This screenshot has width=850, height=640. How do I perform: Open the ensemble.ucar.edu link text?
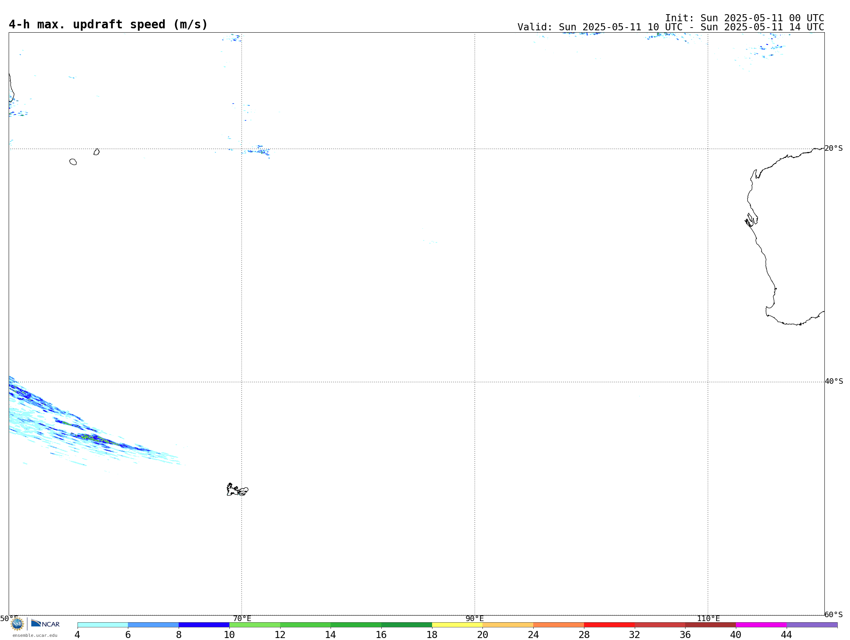coord(35,635)
